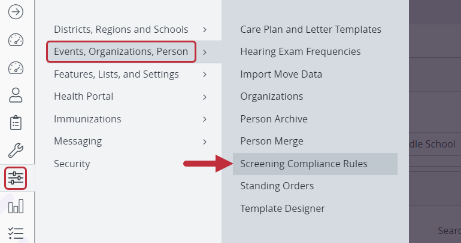Click the sliders settings sidebar icon
461x243 pixels.
point(16,178)
